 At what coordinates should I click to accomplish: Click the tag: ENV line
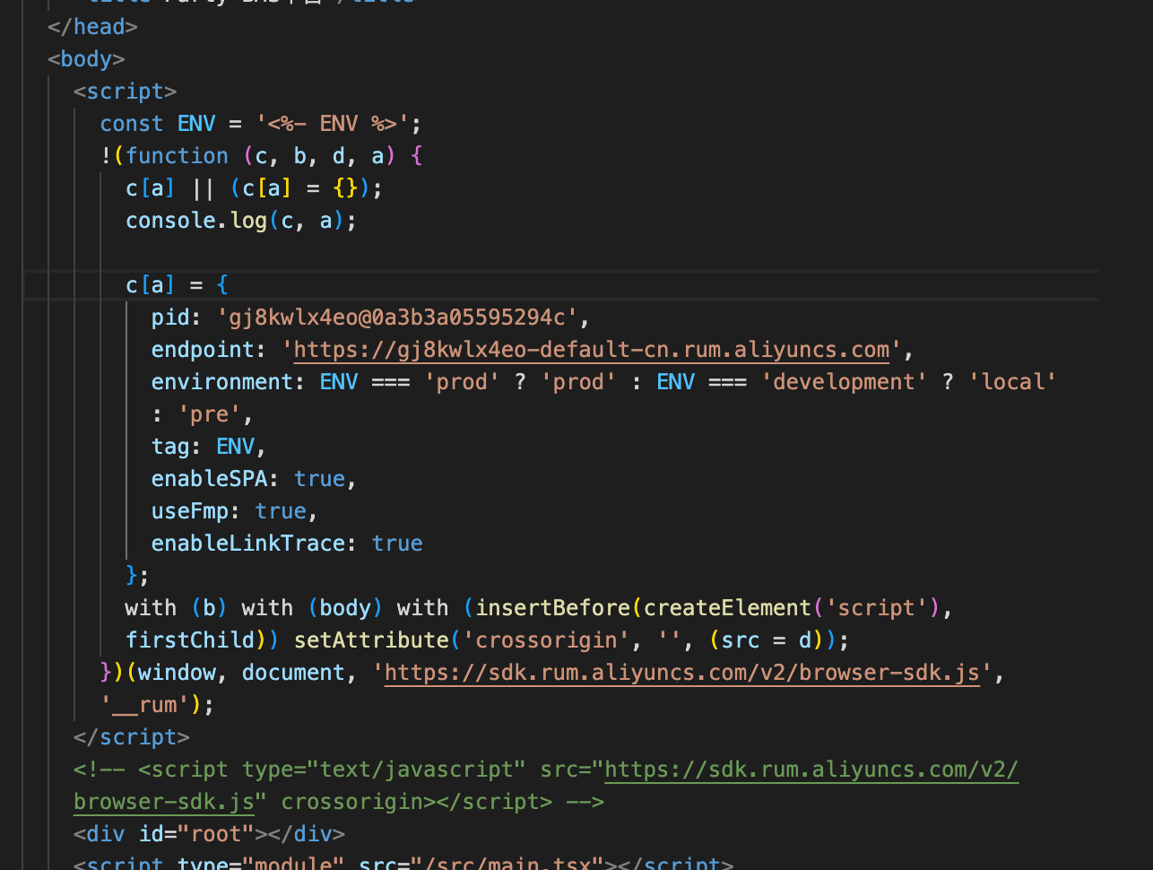[x=209, y=447]
